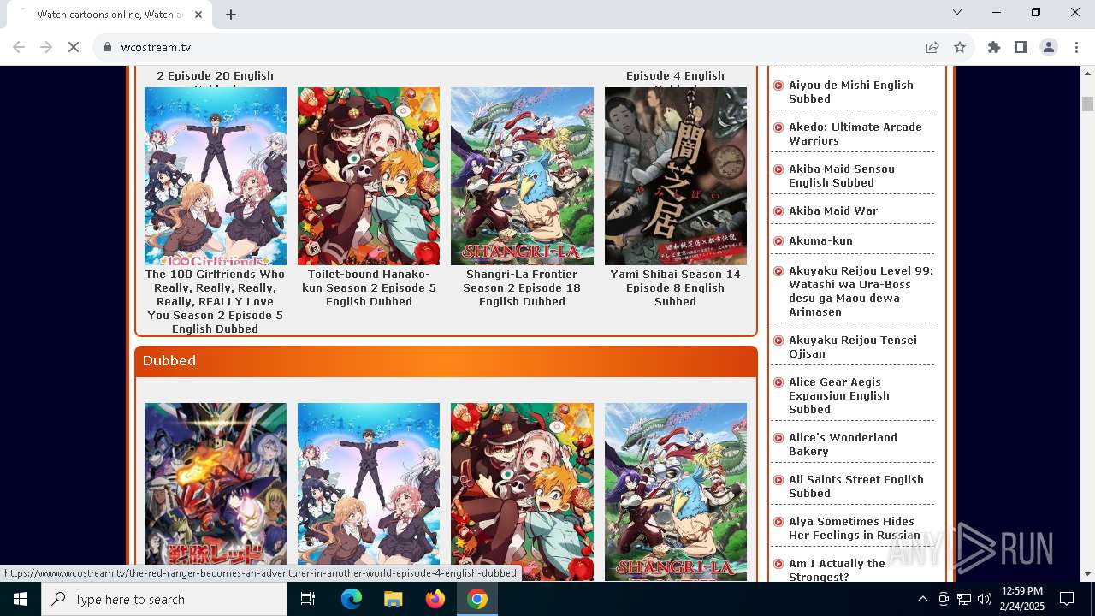Select the Watch cartoons online tab

click(109, 15)
